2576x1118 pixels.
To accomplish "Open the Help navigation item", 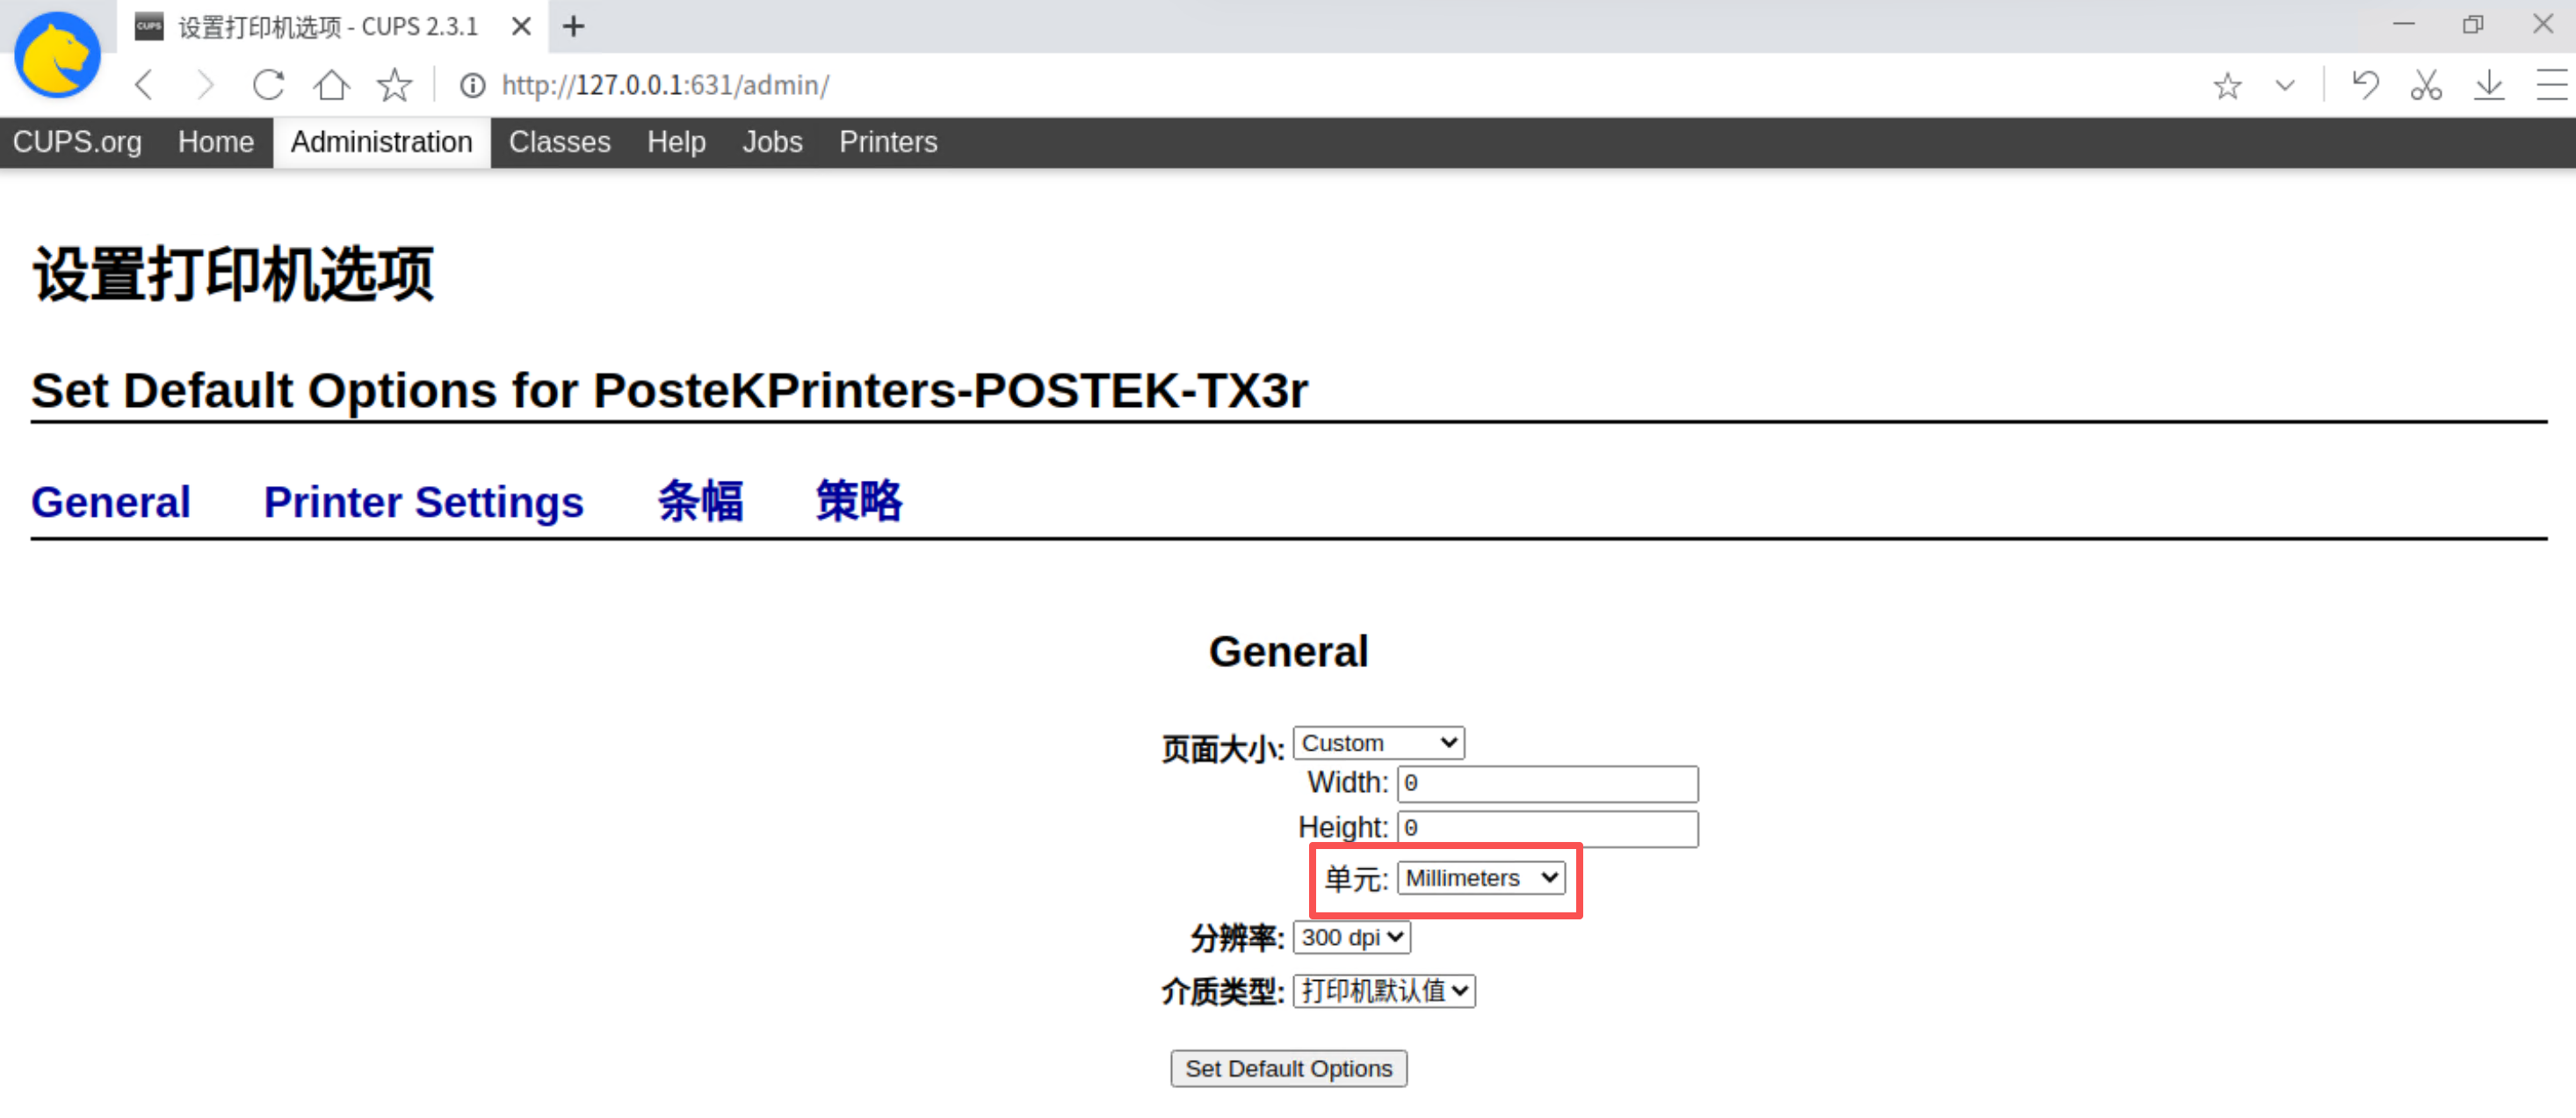I will click(x=676, y=142).
